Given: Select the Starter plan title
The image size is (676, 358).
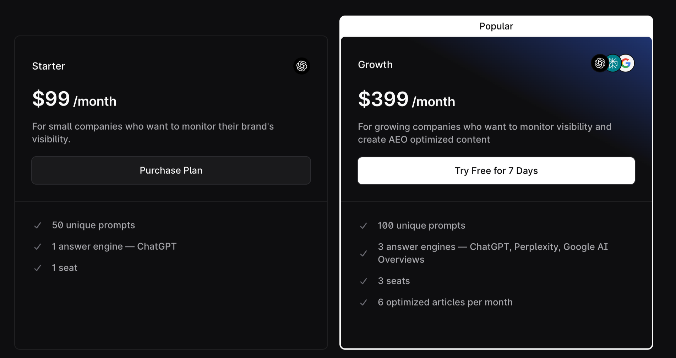Looking at the screenshot, I should click(49, 66).
